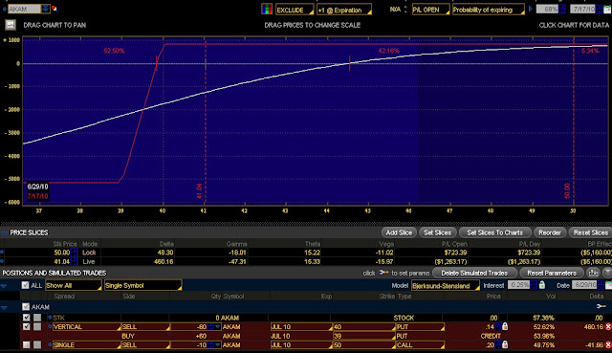Click the color grid icon left of EXCLUDE

[267, 9]
